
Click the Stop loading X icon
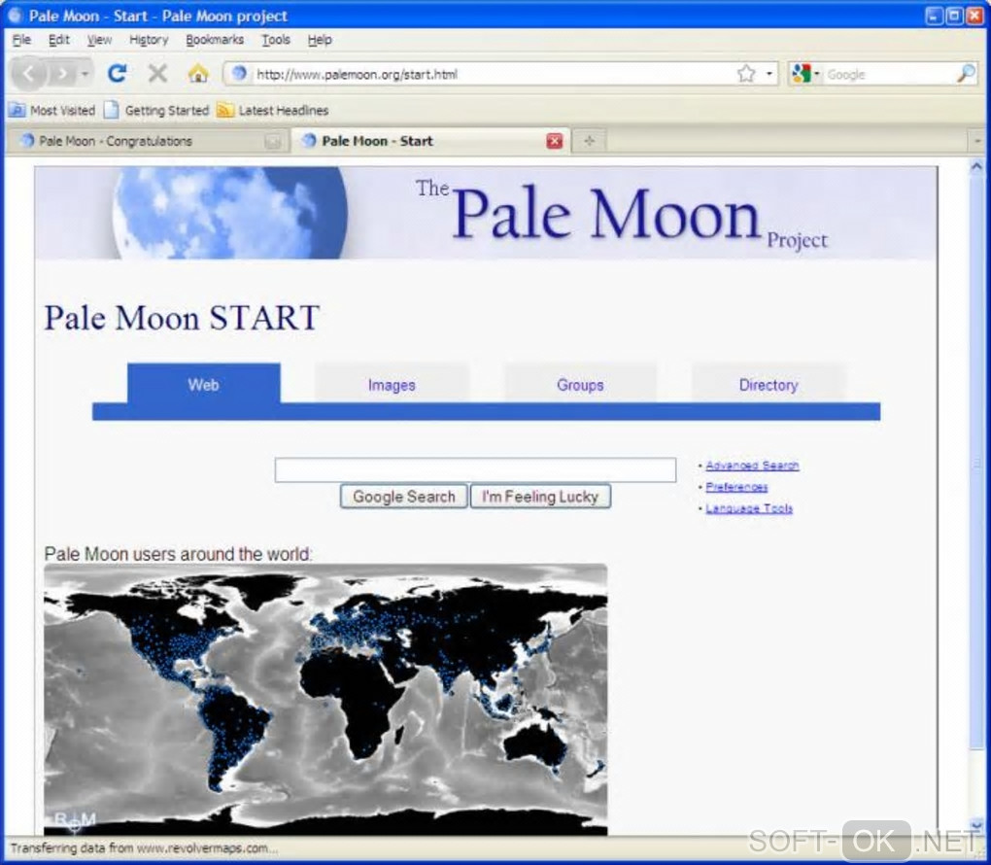(157, 74)
